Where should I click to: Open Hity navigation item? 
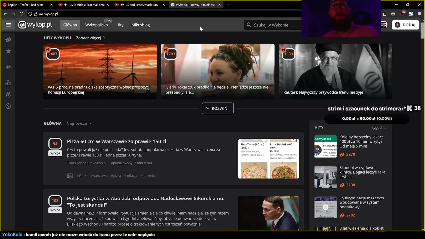tap(120, 25)
